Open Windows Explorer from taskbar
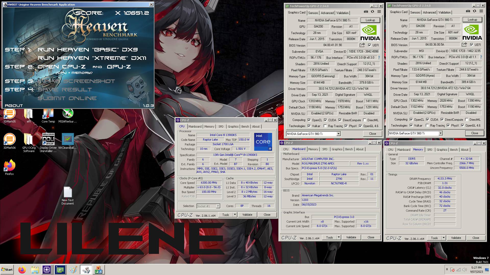The width and height of the screenshot is (490, 275). pos(35,270)
